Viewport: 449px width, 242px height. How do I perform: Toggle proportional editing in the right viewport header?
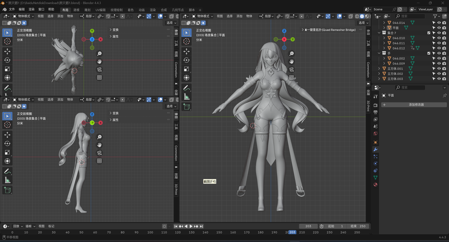click(301, 16)
